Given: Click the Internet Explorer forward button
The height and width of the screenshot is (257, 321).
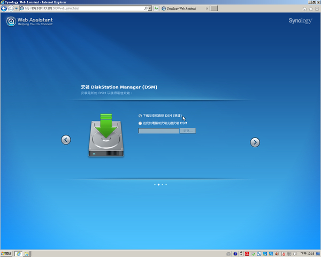Looking at the screenshot, I should [11, 9].
